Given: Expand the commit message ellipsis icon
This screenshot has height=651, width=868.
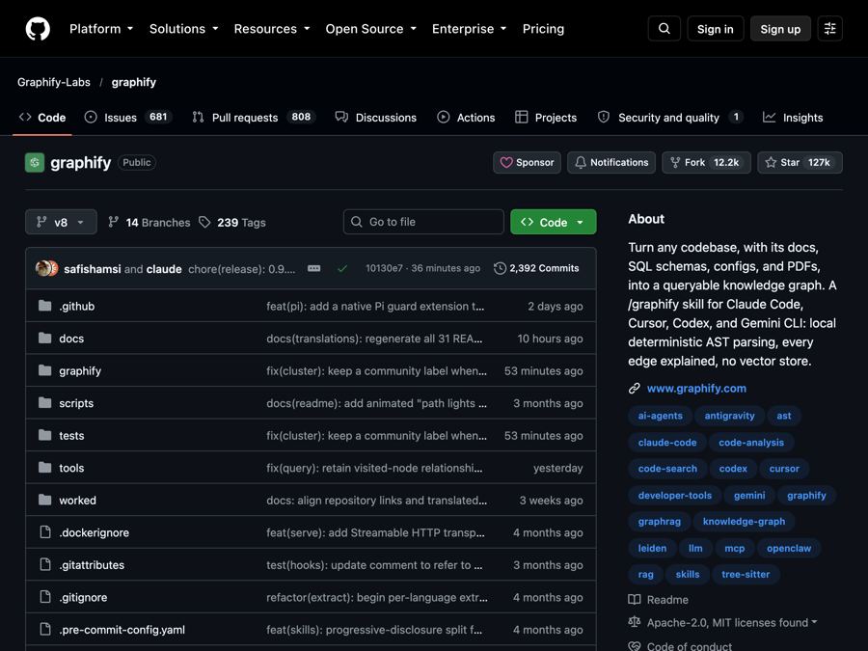Looking at the screenshot, I should click(313, 268).
